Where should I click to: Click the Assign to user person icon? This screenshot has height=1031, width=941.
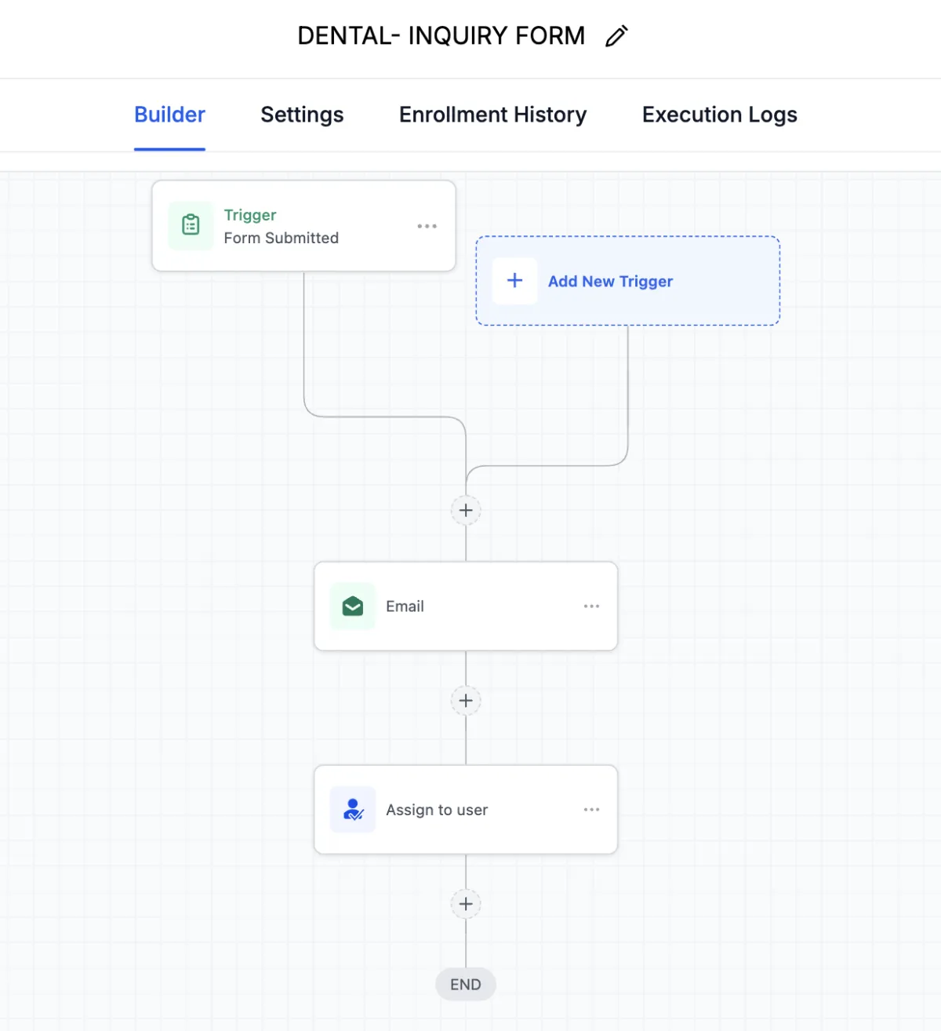pos(353,810)
